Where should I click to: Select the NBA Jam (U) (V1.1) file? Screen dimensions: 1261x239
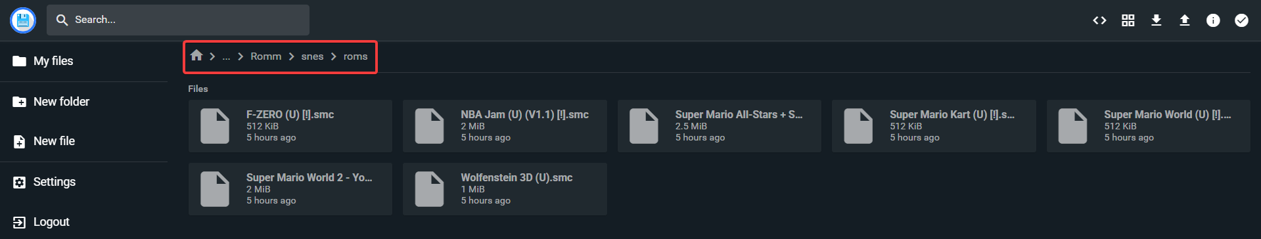(505, 126)
